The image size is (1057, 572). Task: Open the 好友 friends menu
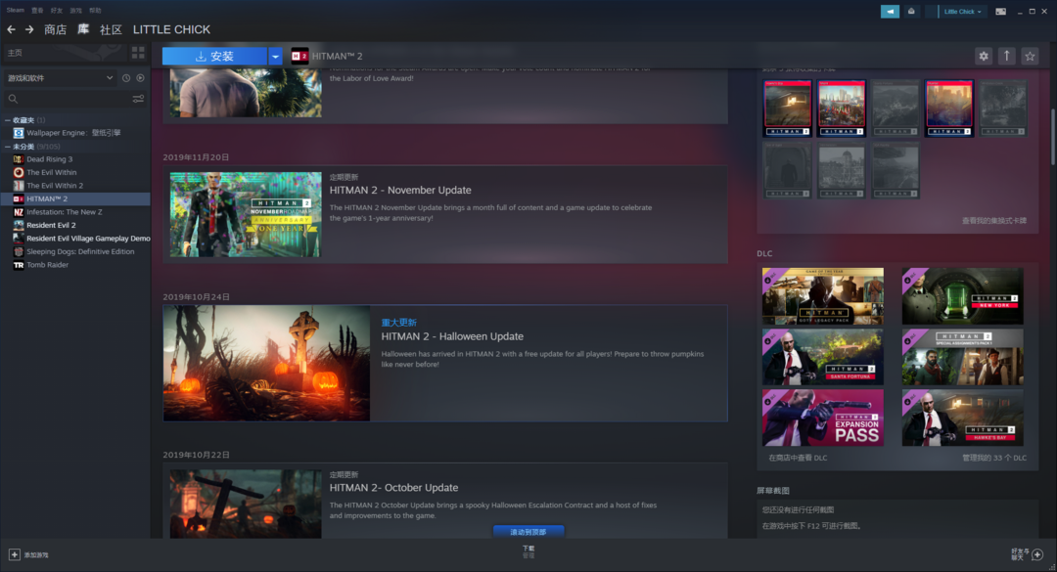pos(57,10)
